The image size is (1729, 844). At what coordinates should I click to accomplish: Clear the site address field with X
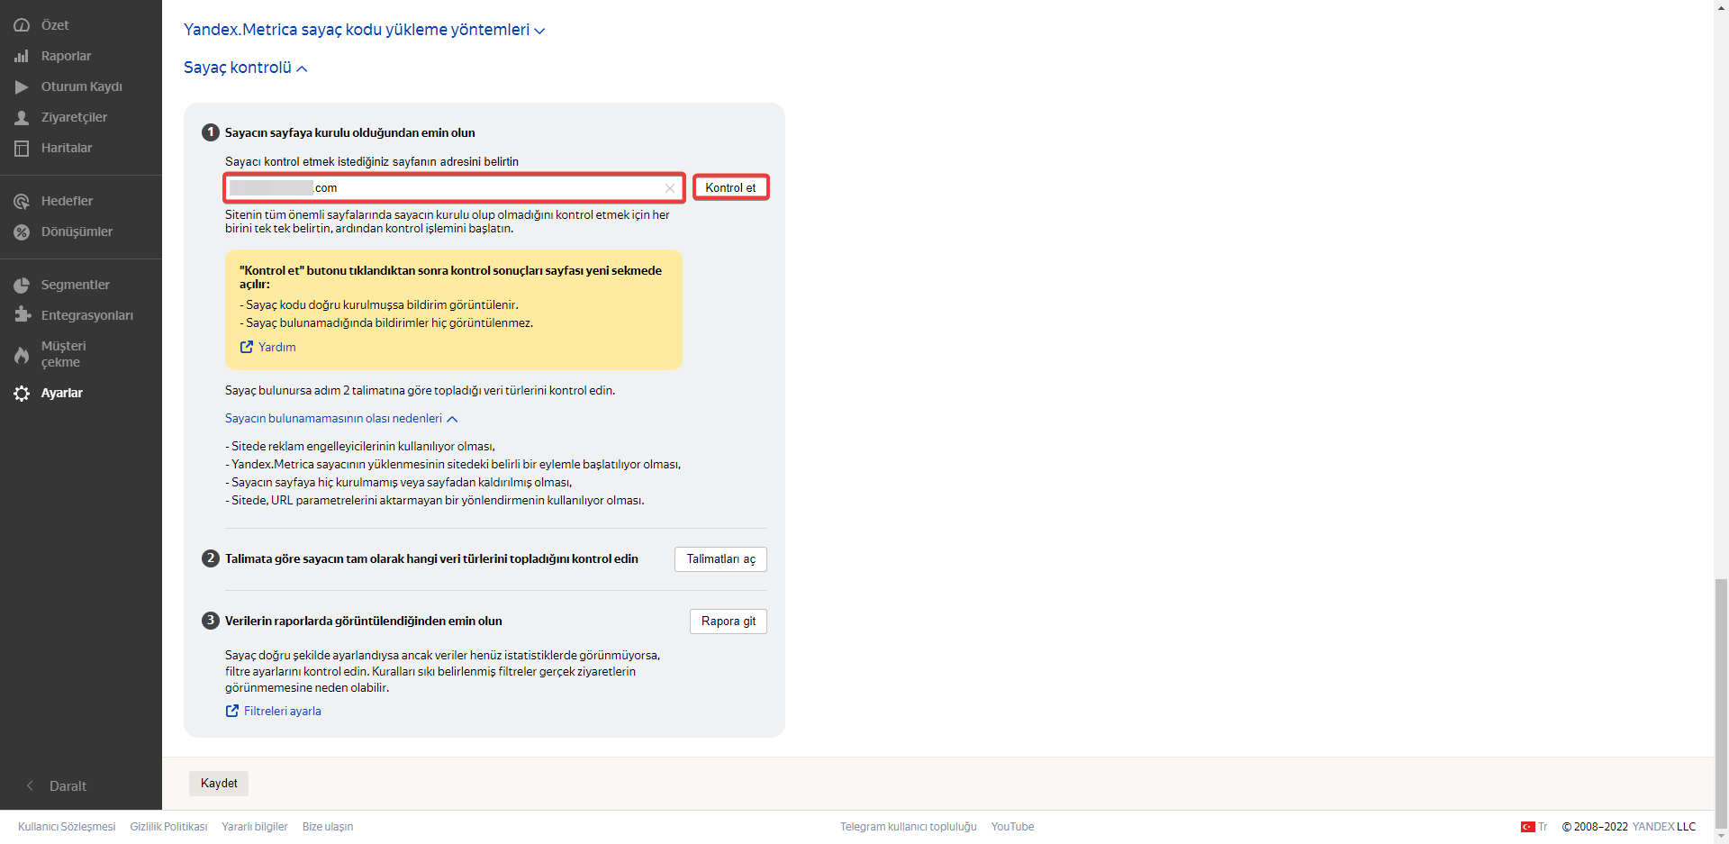click(670, 188)
